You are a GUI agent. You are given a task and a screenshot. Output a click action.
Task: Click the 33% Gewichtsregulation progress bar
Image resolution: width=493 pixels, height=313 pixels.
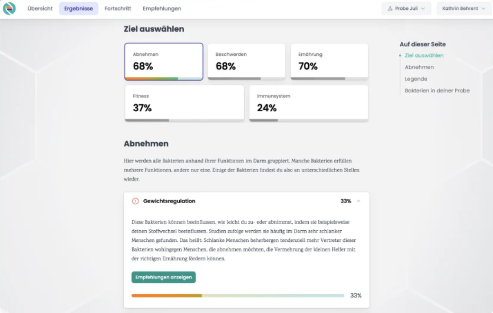click(x=238, y=296)
